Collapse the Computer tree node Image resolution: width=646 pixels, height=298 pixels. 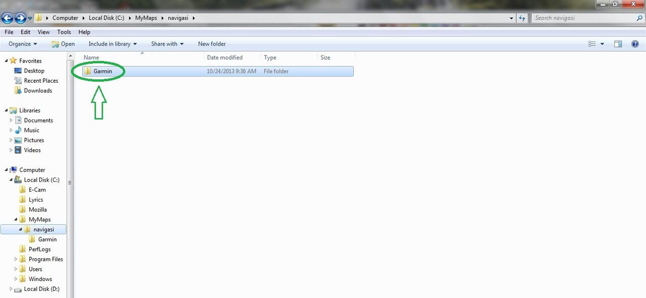click(x=7, y=170)
